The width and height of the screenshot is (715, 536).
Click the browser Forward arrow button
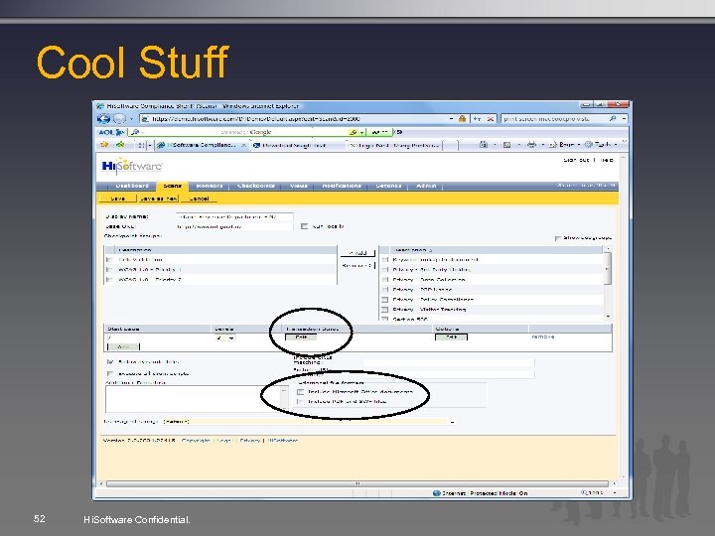pos(119,119)
